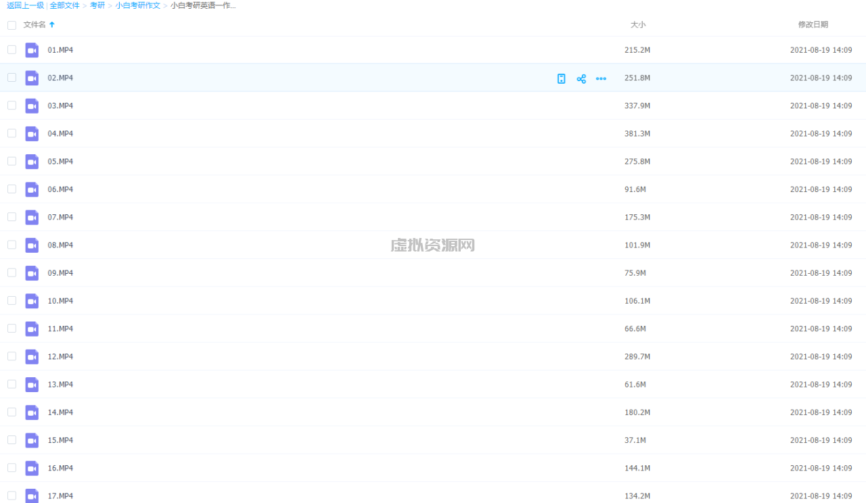Image resolution: width=866 pixels, height=503 pixels.
Task: Open file 15.MP4
Action: click(x=60, y=440)
